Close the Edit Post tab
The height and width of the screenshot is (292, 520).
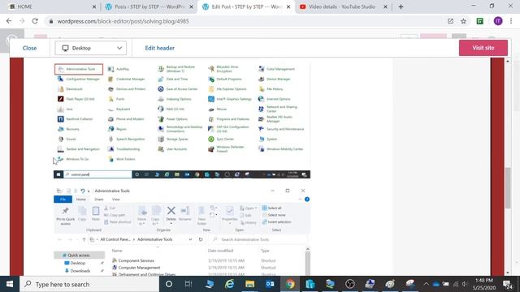click(288, 6)
